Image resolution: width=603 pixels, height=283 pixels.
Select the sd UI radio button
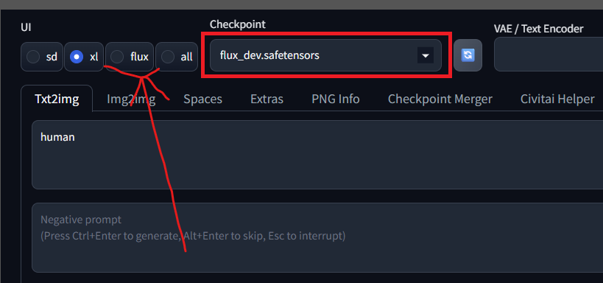[42, 57]
